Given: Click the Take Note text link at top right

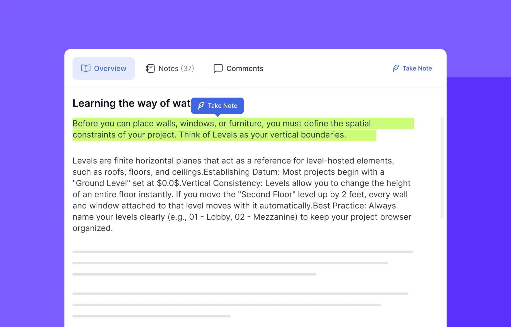Looking at the screenshot, I should tap(417, 68).
